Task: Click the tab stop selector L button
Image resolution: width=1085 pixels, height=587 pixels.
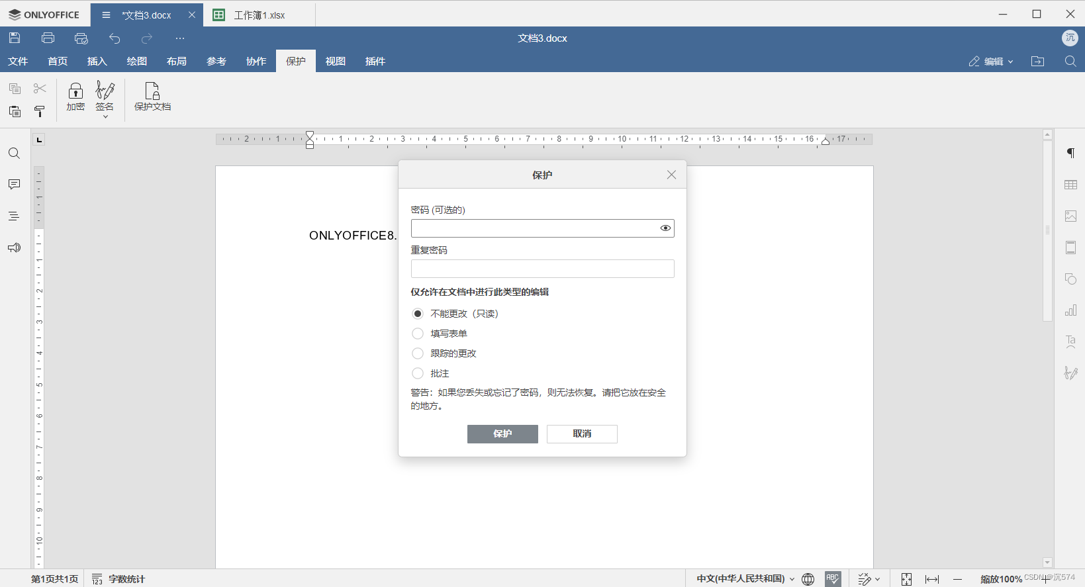Action: click(39, 140)
